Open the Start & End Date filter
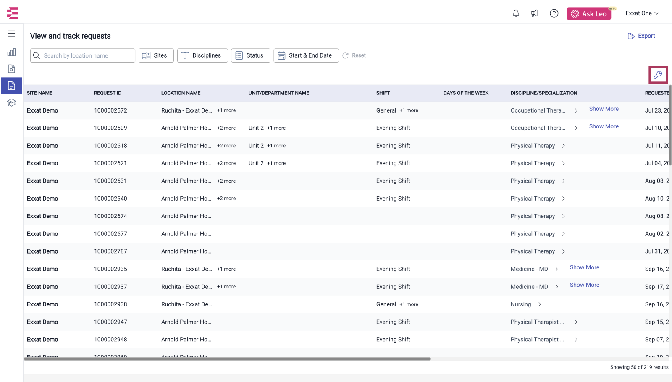This screenshot has height=382, width=672. click(x=306, y=55)
